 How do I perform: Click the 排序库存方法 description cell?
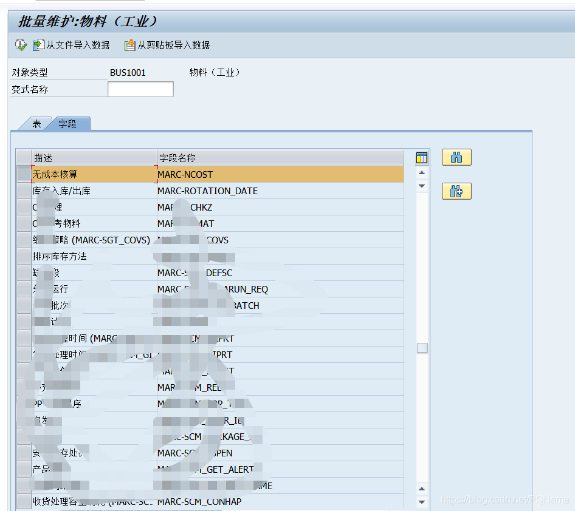pos(94,256)
